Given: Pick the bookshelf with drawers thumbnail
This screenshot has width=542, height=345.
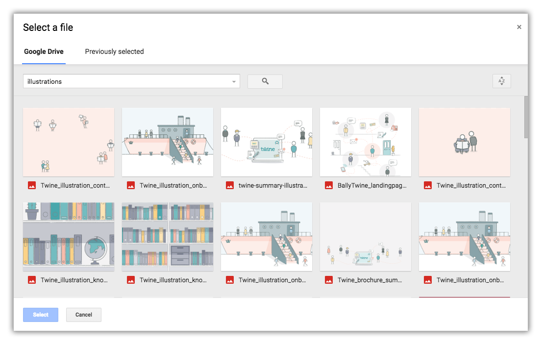Looking at the screenshot, I should 168,237.
